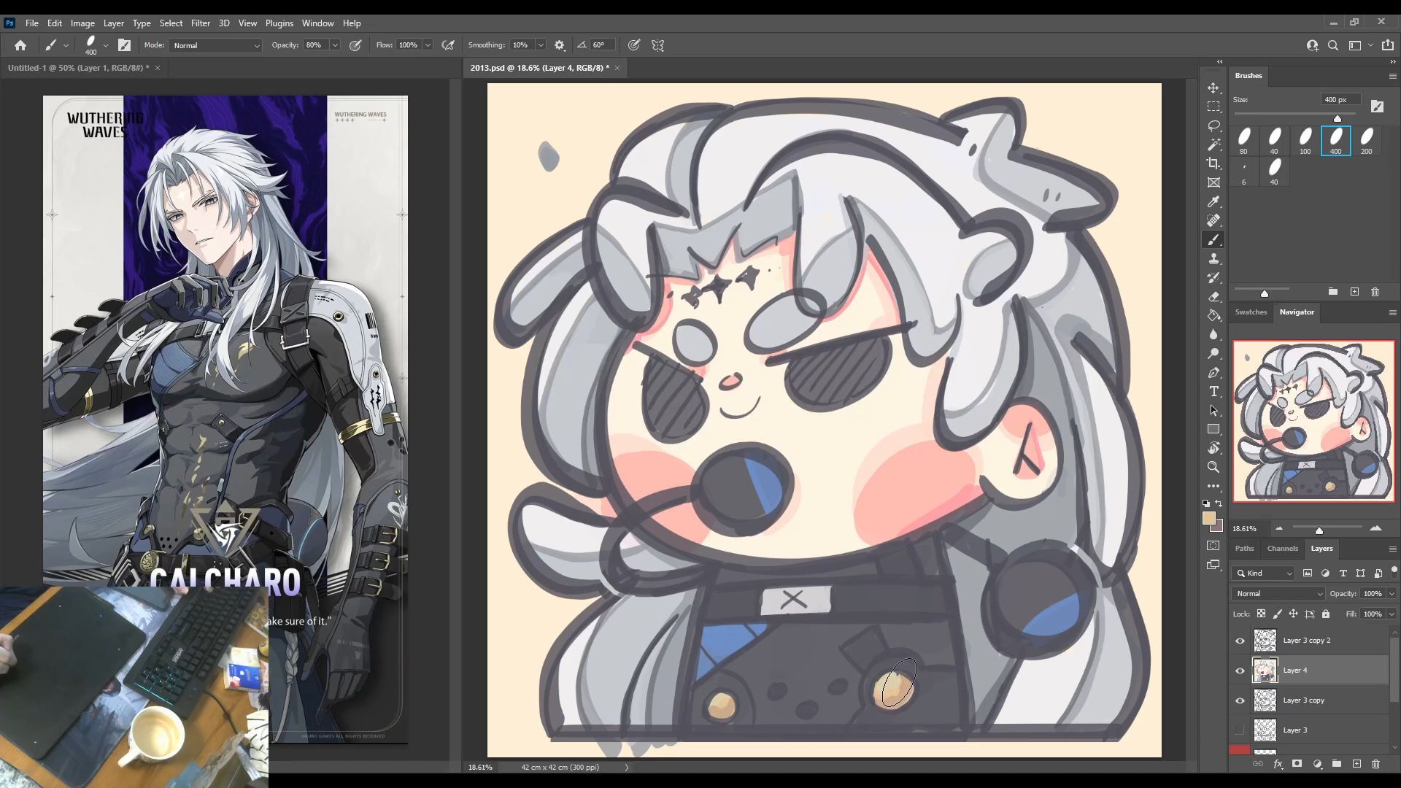Viewport: 1401px width, 788px height.
Task: Toggle symmetry paint butterfly icon
Action: tap(657, 45)
